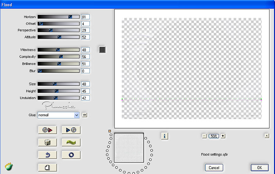
Task: Click the green wave button
Action: [71, 142]
